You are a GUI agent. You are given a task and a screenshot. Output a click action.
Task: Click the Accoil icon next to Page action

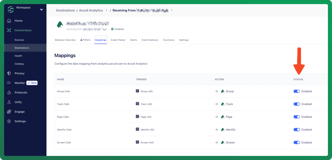[222, 117]
